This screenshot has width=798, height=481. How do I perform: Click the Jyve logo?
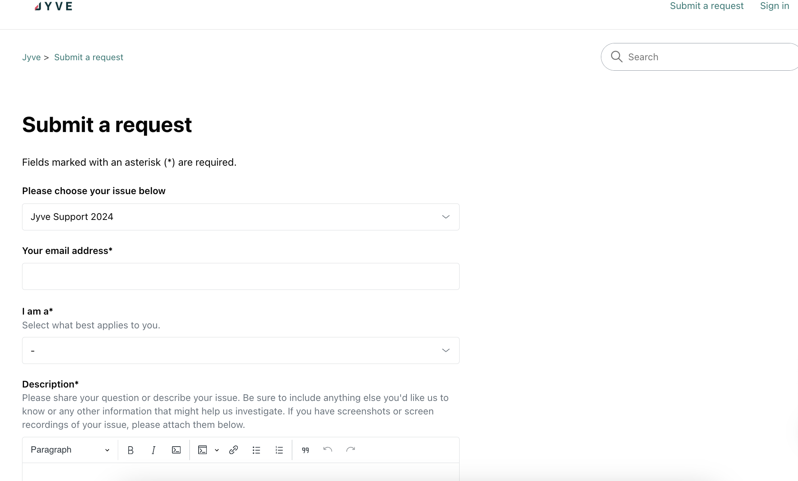pos(53,6)
